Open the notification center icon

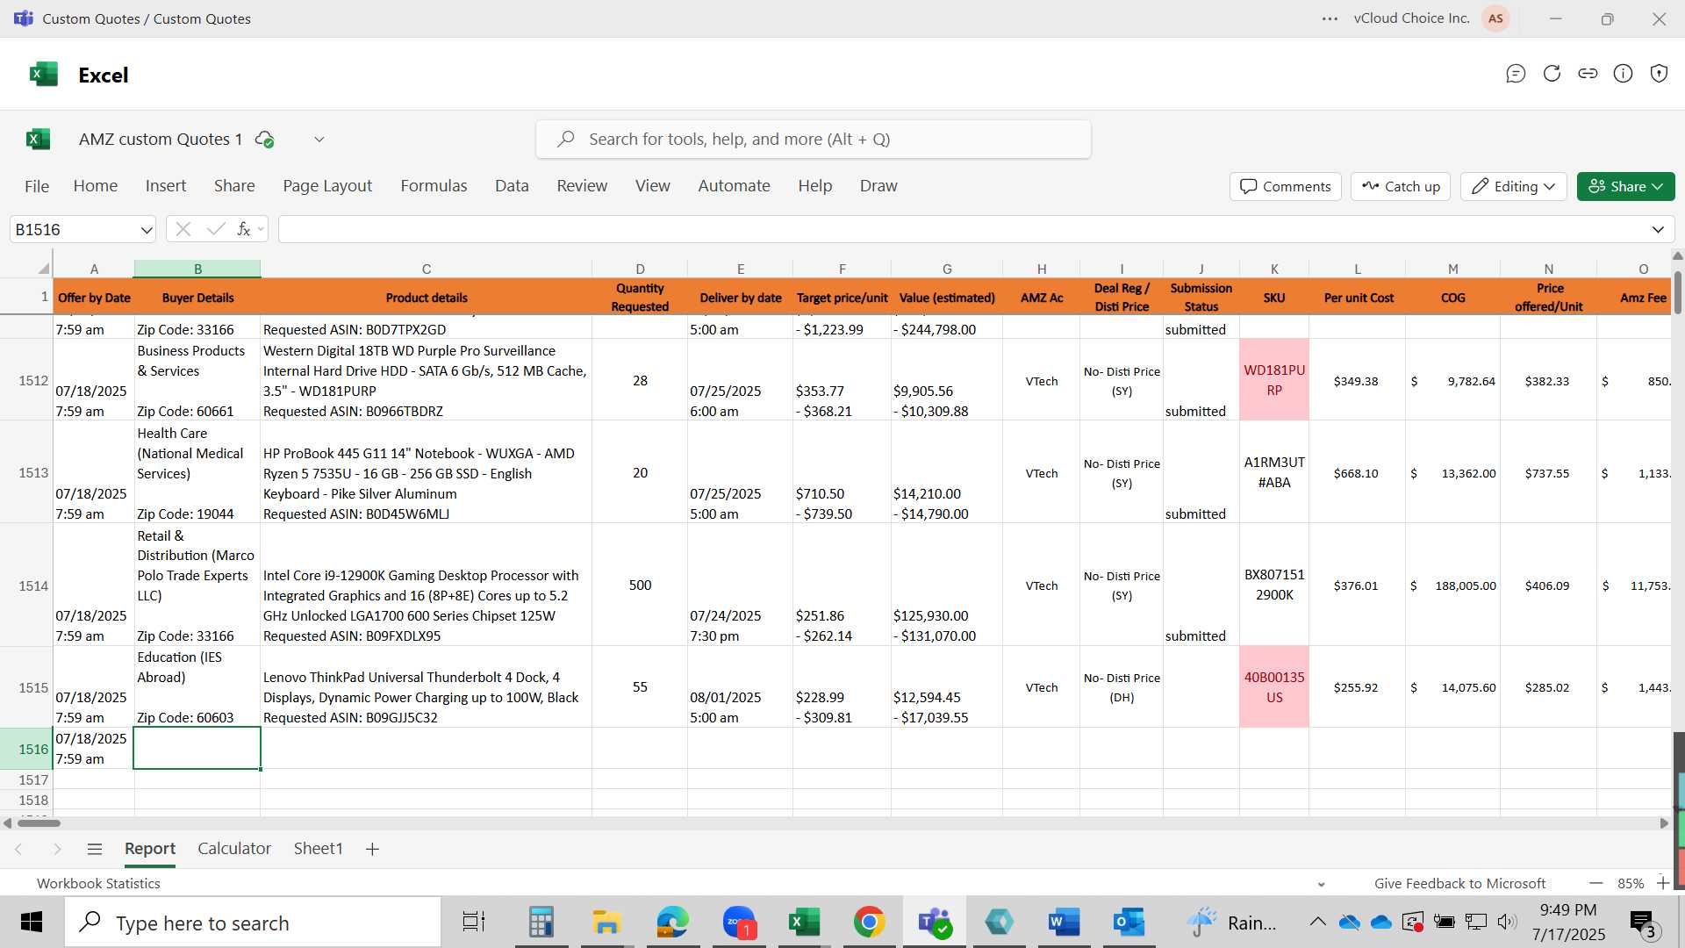coord(1642,923)
